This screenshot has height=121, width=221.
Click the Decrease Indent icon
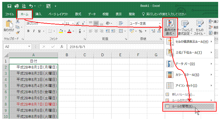tap(108, 31)
